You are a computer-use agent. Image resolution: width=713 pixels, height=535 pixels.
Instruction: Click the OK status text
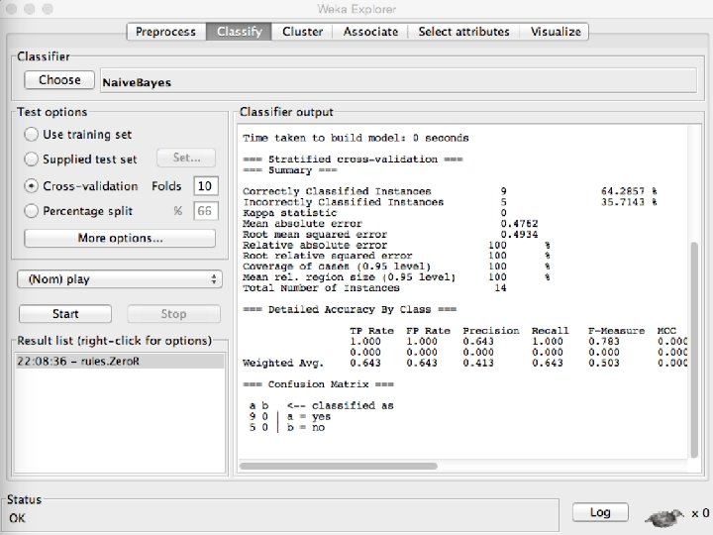[17, 518]
